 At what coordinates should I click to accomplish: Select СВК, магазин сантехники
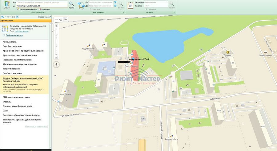(16, 97)
